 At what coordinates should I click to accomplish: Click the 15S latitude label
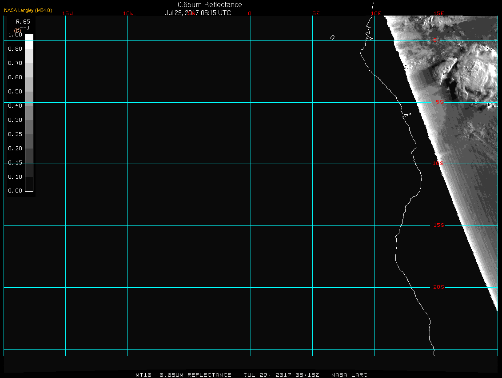(x=438, y=225)
